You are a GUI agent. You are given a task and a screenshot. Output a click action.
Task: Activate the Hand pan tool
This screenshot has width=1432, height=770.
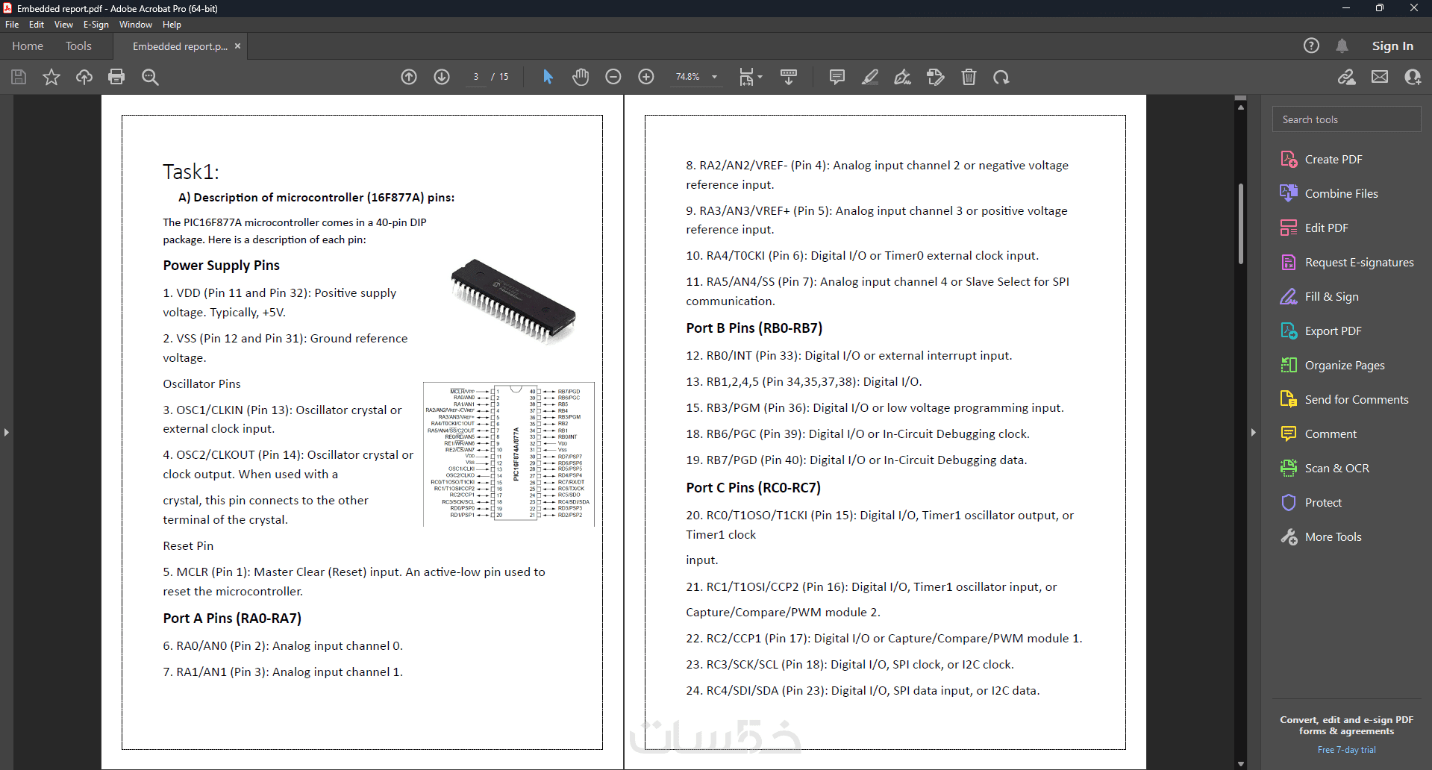pyautogui.click(x=581, y=77)
